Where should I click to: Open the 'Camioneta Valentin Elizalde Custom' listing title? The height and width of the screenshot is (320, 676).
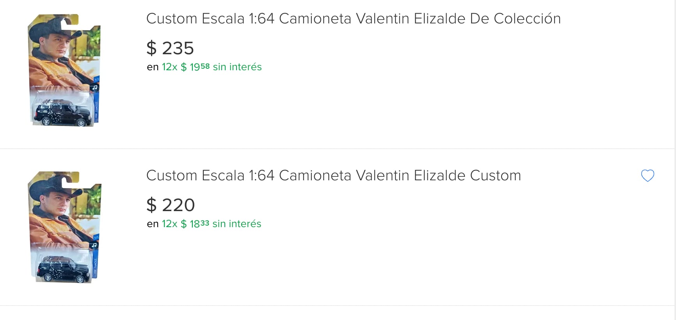(x=333, y=175)
